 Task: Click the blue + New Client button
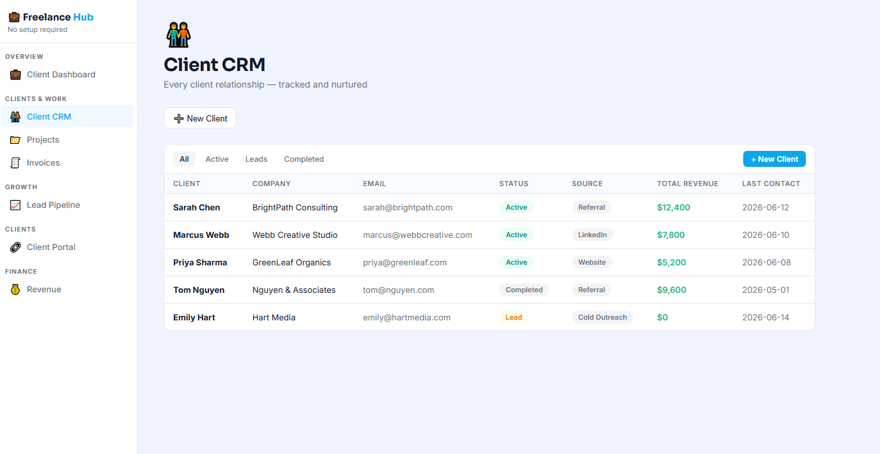775,159
